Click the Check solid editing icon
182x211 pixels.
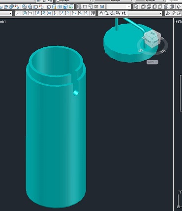pyautogui.click(x=71, y=7)
